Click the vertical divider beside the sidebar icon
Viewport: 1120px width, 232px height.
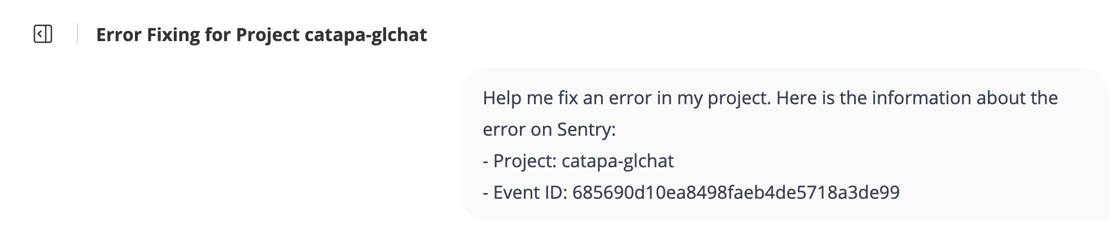pos(77,34)
